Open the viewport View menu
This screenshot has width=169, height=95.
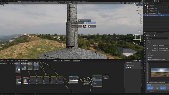point(10,3)
